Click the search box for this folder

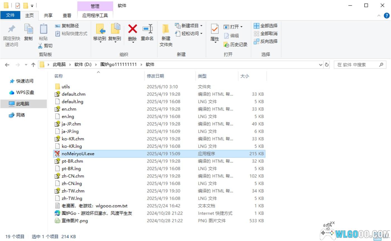click(357, 65)
